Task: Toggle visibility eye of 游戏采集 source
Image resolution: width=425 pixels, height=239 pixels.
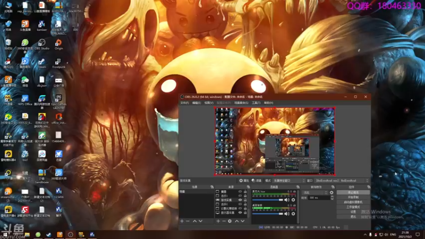Action: [240, 200]
